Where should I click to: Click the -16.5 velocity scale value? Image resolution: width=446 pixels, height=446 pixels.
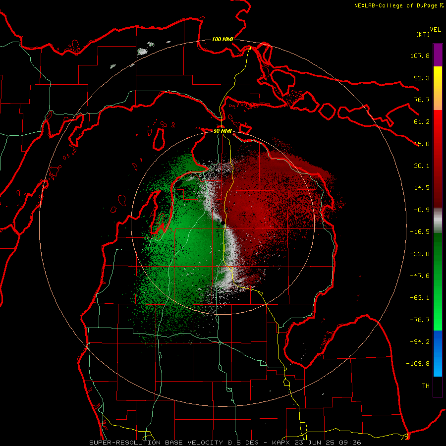click(x=420, y=232)
